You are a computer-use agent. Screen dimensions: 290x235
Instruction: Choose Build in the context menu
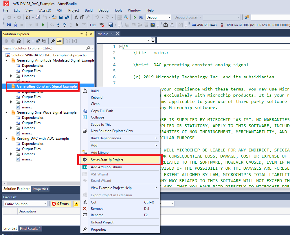pos(120,91)
